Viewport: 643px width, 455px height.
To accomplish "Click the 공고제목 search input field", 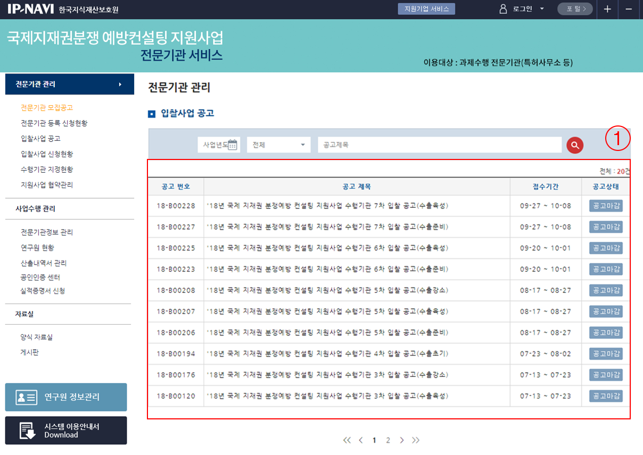I will click(439, 145).
